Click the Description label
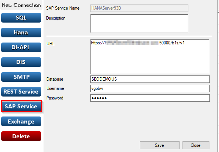 click(x=56, y=18)
